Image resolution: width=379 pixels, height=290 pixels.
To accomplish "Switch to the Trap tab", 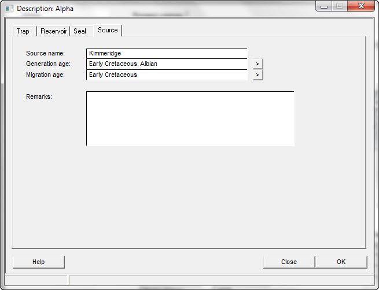I will click(x=23, y=31).
